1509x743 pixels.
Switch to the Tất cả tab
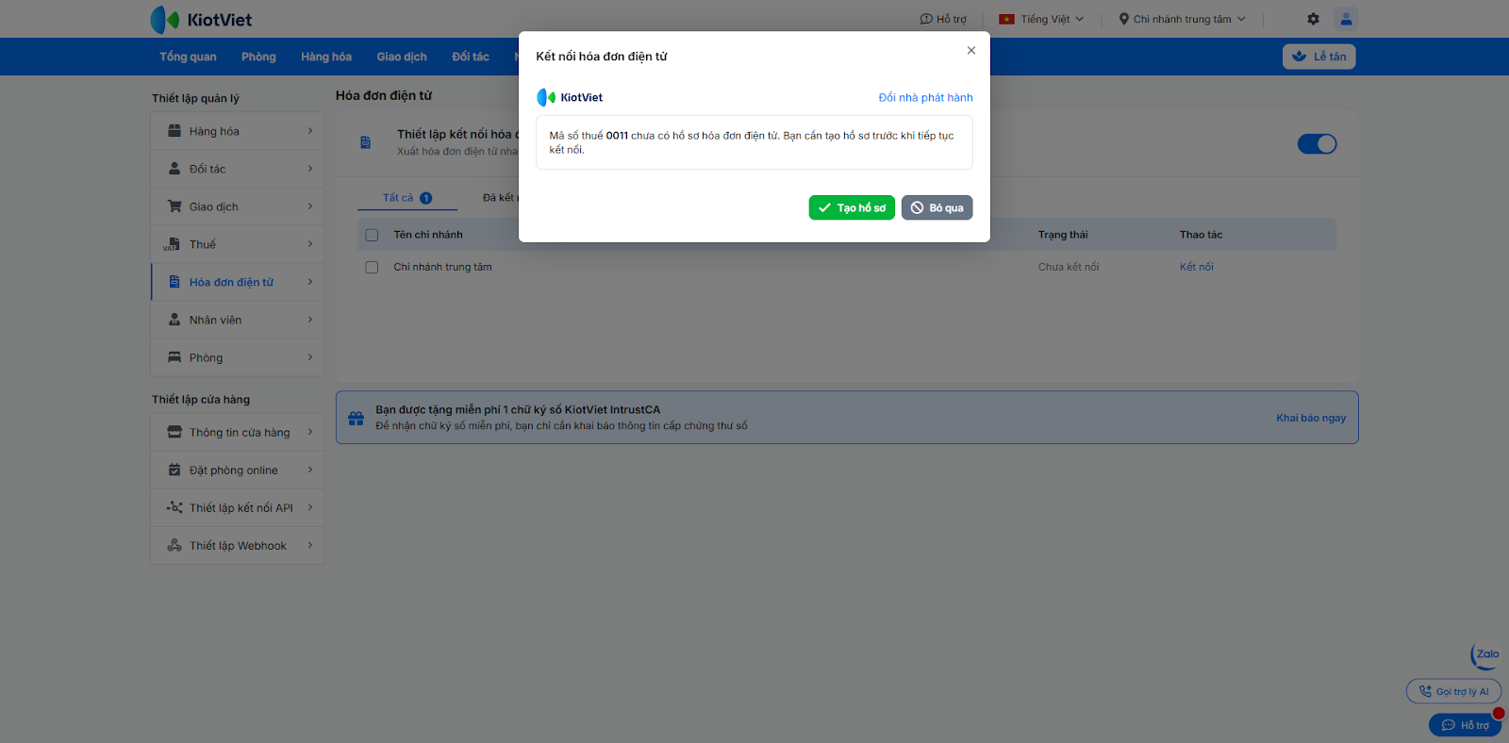(x=407, y=198)
